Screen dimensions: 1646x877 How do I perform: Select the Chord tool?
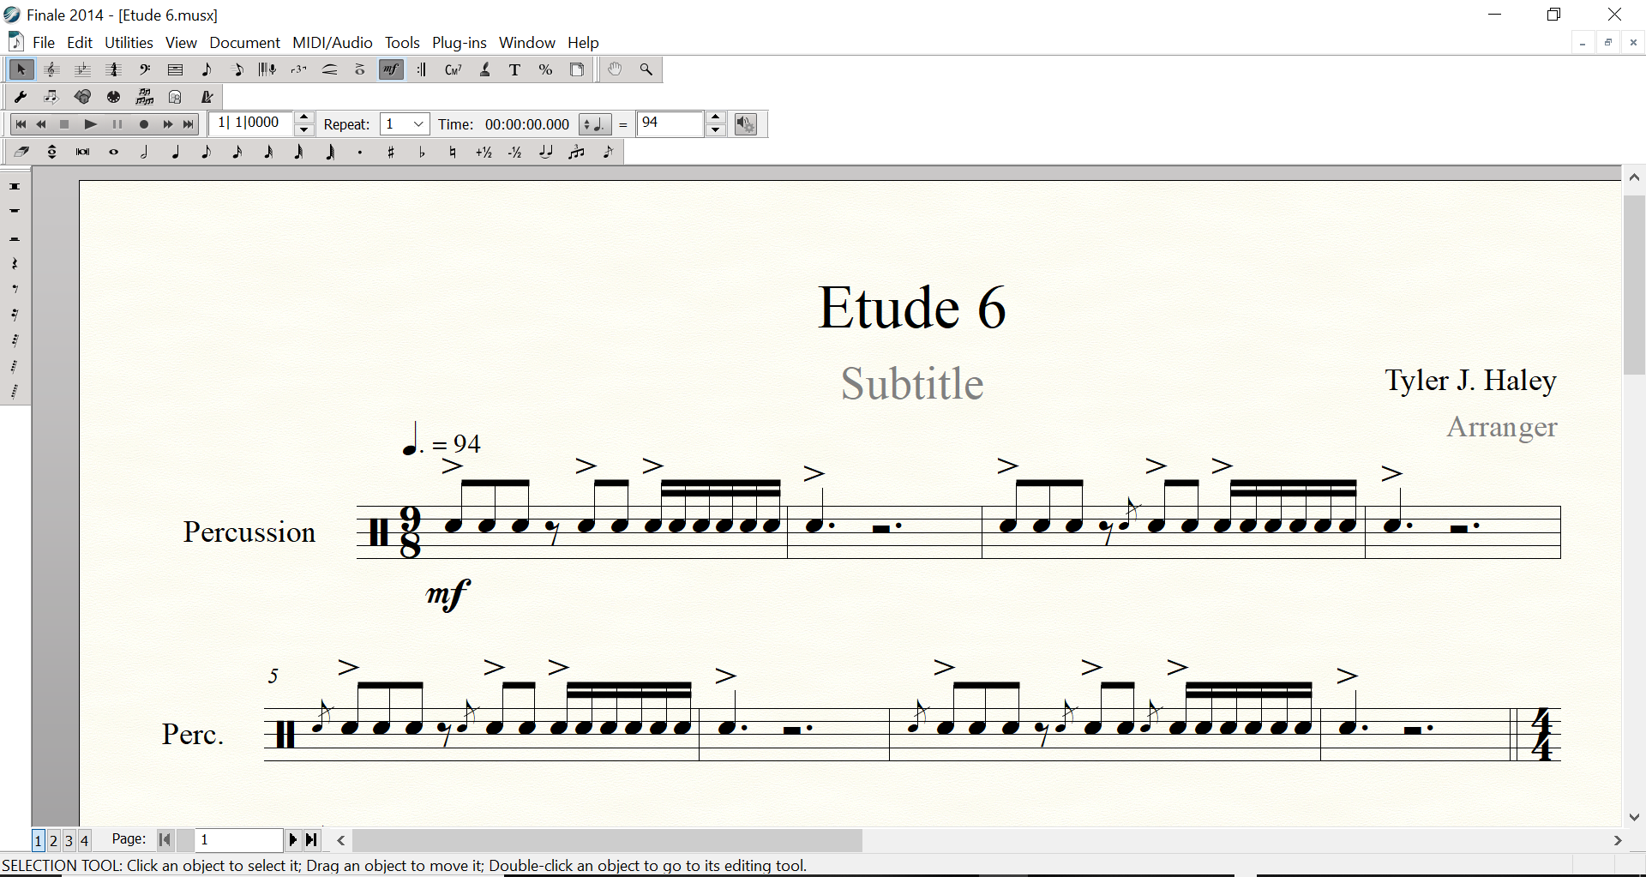[x=454, y=69]
